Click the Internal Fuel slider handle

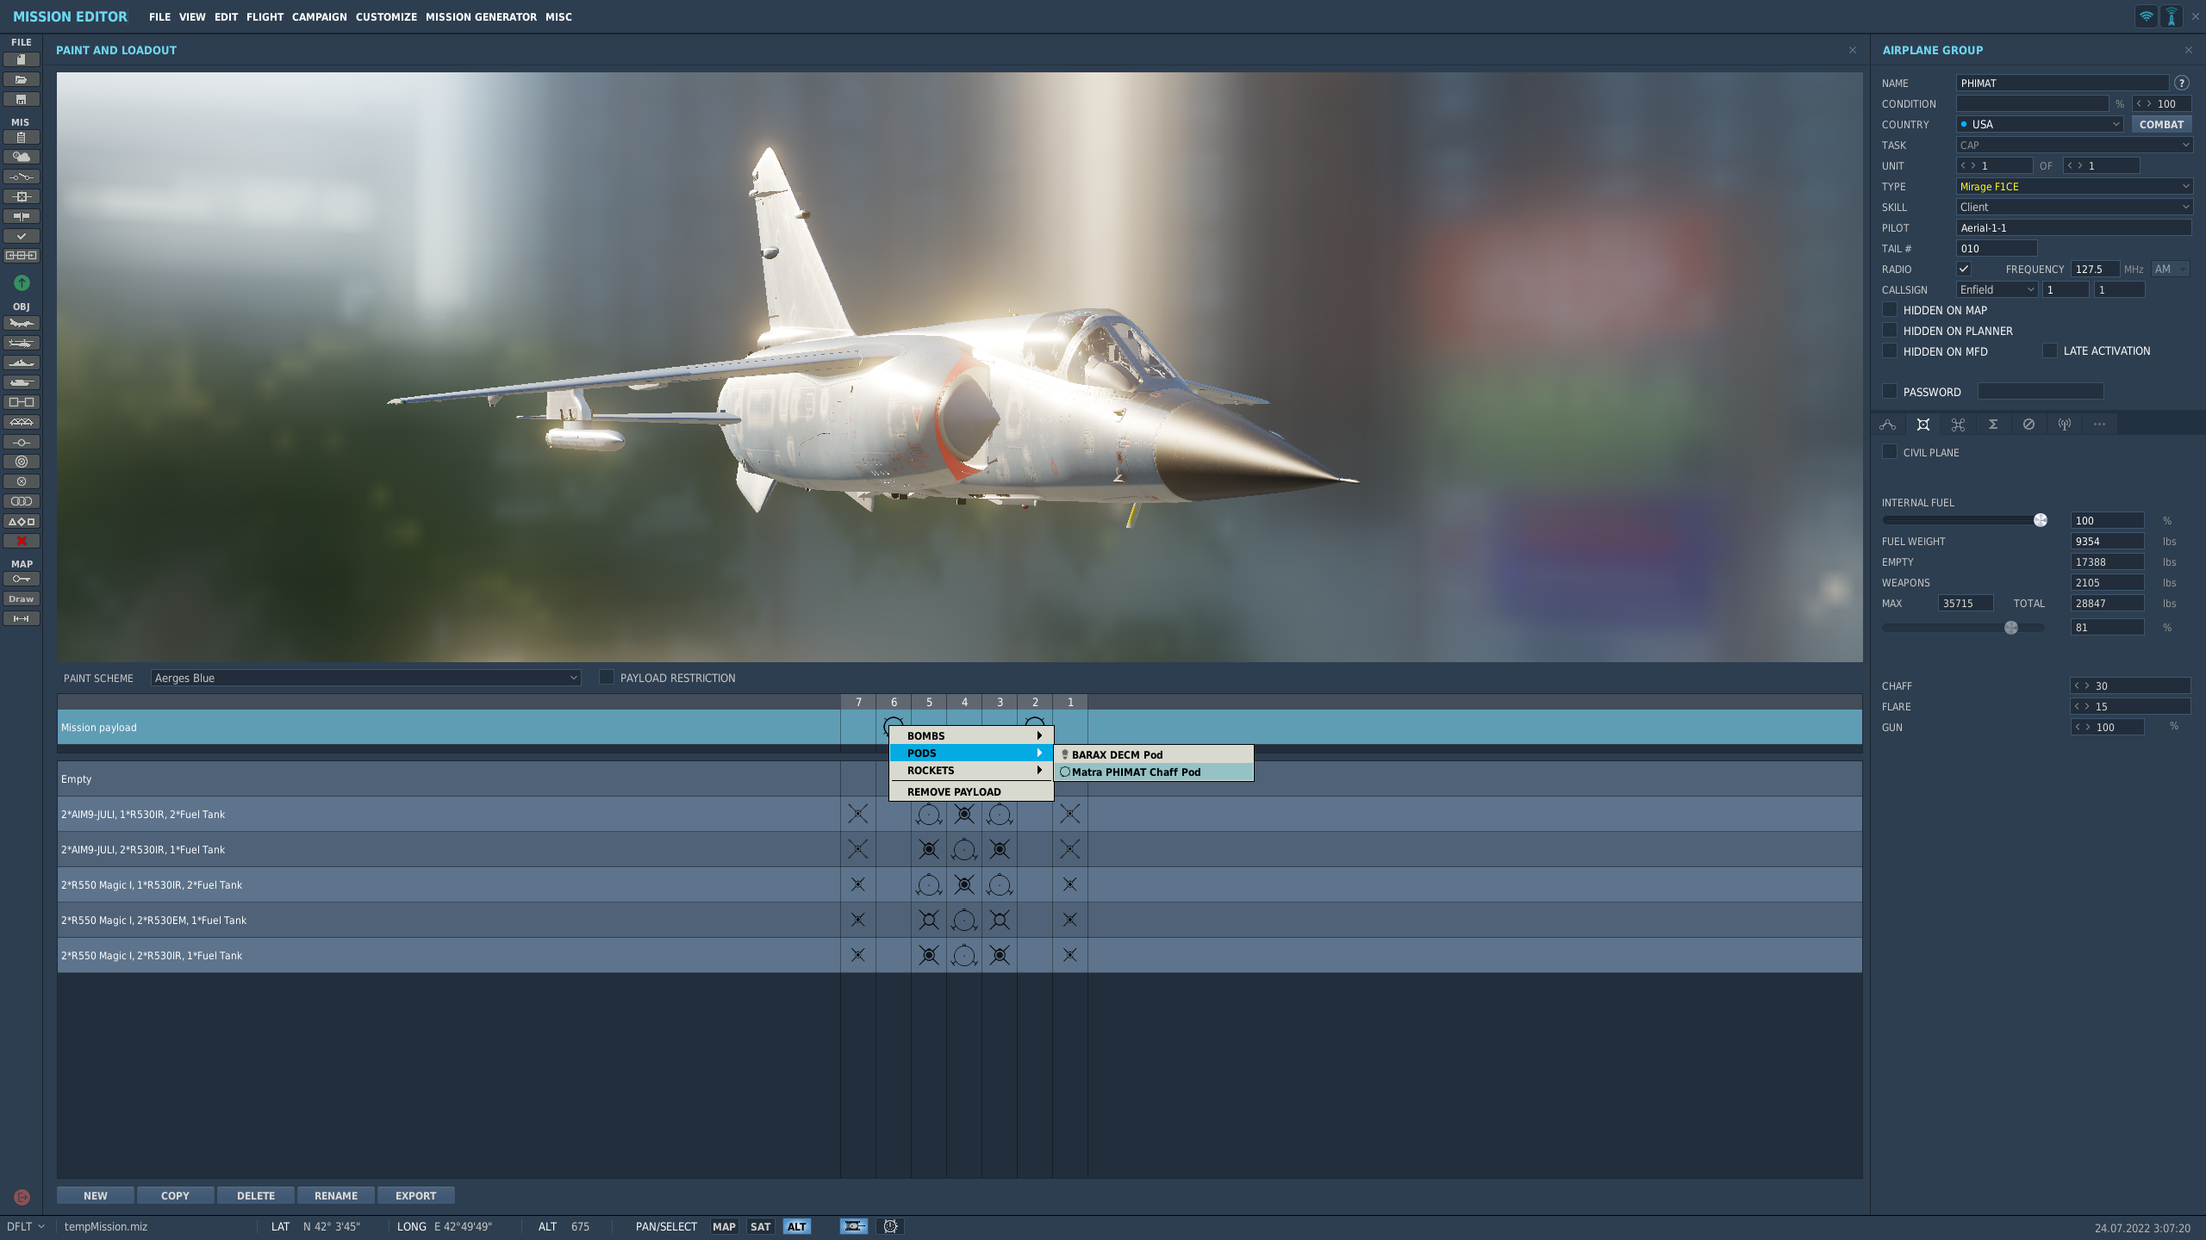[2040, 520]
